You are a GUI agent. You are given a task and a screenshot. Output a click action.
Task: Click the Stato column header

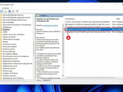coord(118,19)
